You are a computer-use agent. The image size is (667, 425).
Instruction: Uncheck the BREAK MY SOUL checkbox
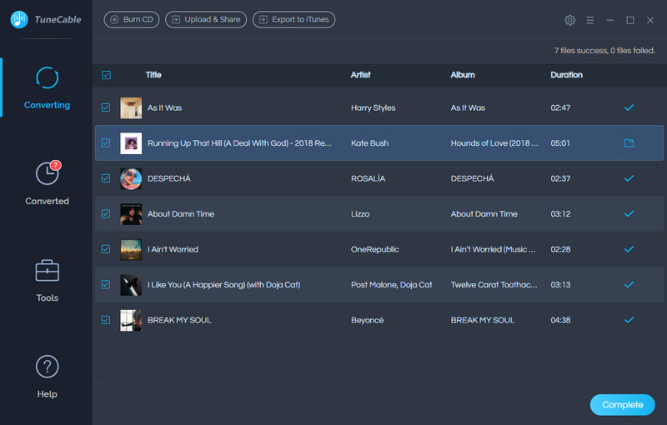pos(106,320)
